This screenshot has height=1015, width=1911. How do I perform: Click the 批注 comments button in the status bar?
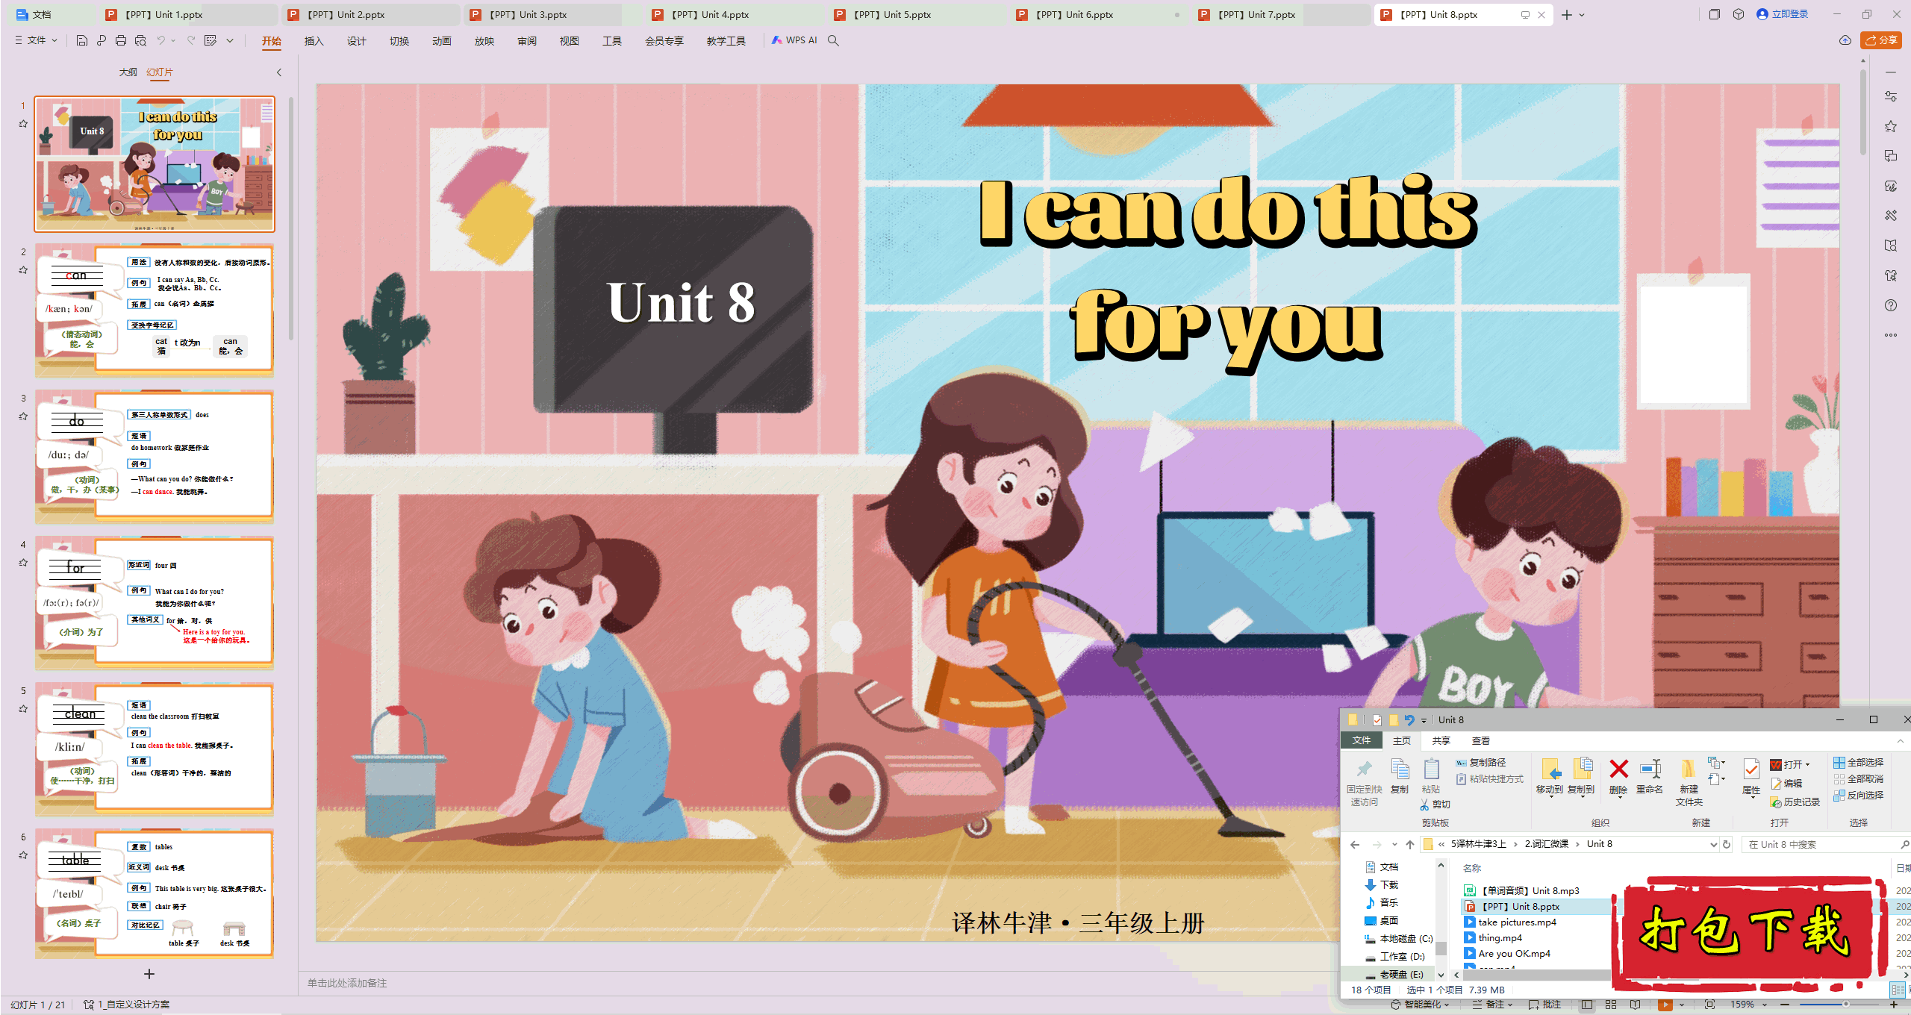(1544, 1005)
